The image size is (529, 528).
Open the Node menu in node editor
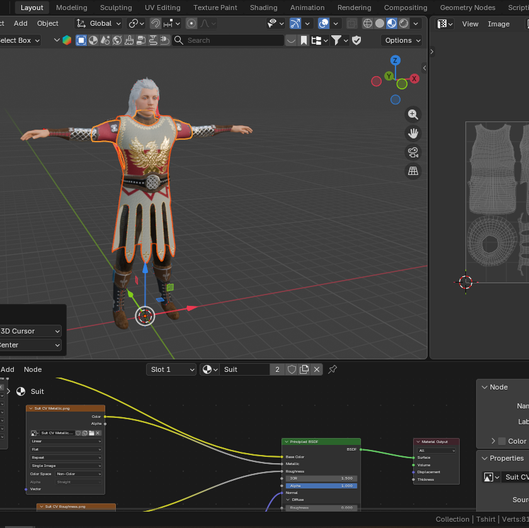[33, 369]
